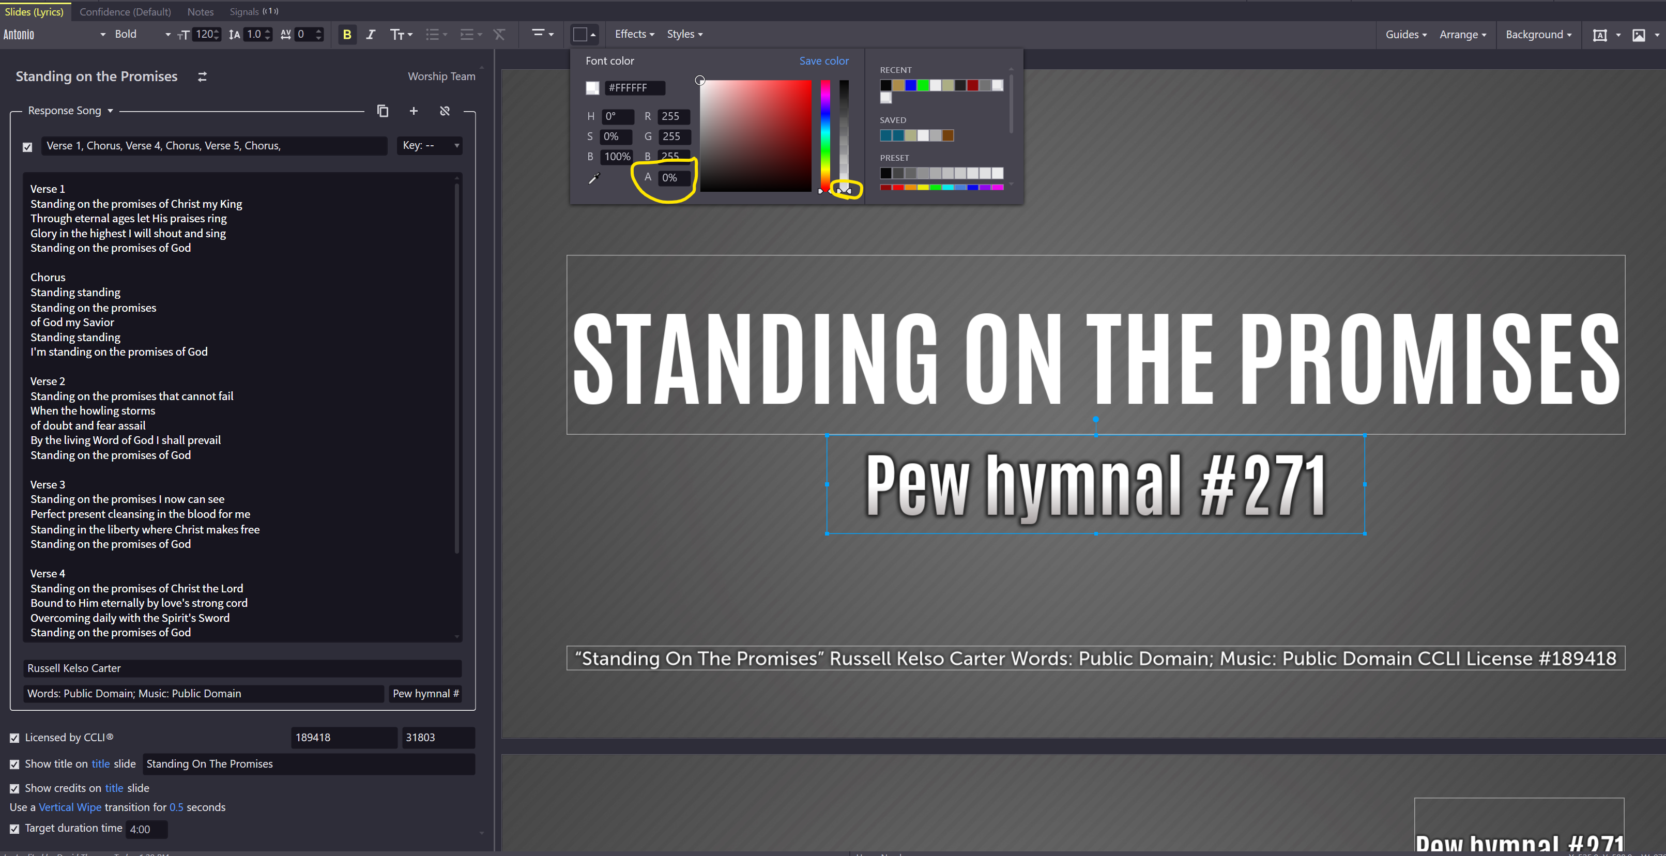Click the Save color link
Screen dimensions: 1666x856
coord(823,61)
